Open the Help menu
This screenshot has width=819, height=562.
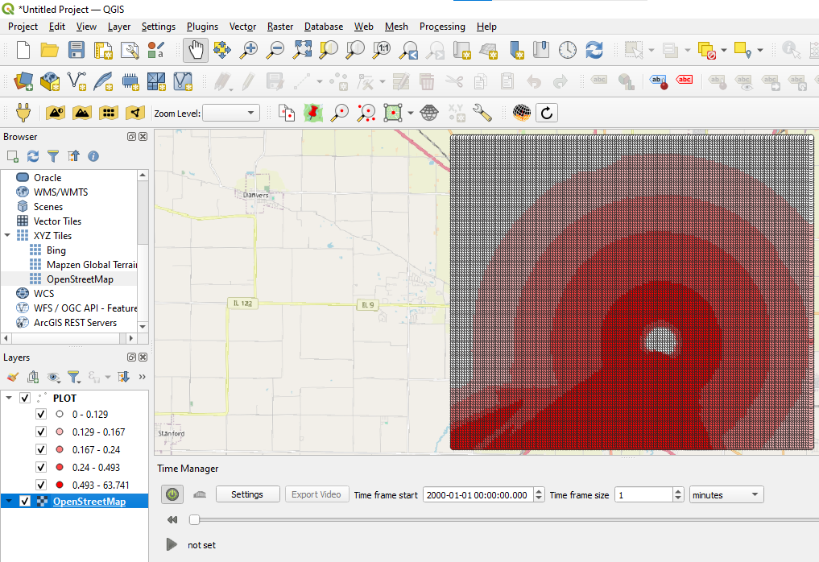point(486,27)
